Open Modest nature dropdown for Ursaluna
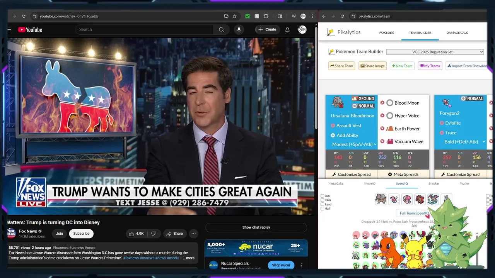 (354, 144)
